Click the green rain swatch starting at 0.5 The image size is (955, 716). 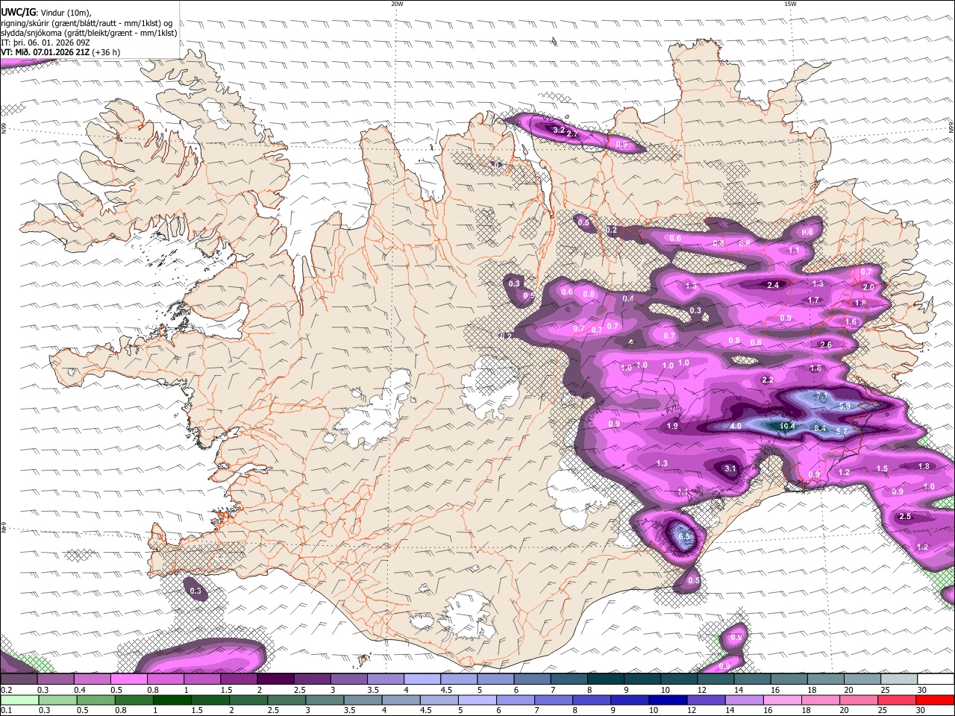[95, 700]
